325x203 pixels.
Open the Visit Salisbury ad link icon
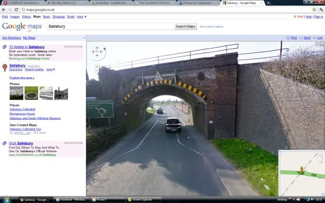point(5,143)
